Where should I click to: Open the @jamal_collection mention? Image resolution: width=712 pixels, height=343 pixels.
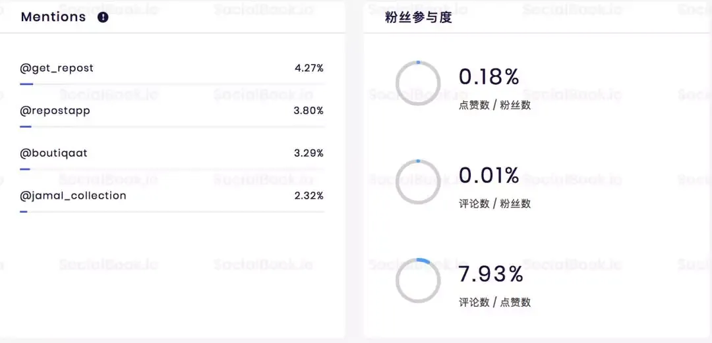(73, 196)
